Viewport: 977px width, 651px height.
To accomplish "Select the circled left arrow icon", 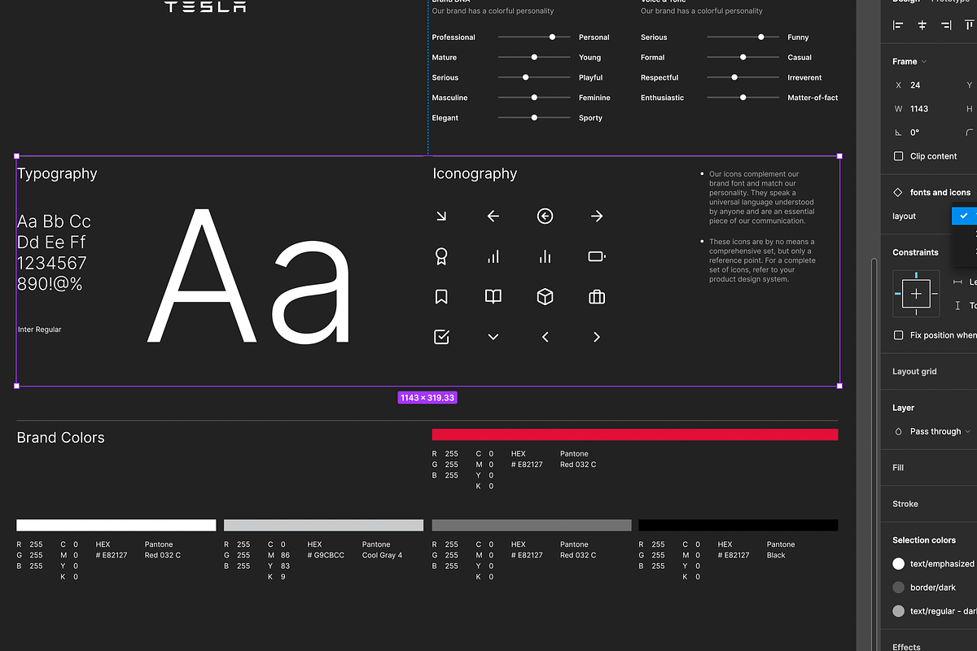I will (x=545, y=216).
